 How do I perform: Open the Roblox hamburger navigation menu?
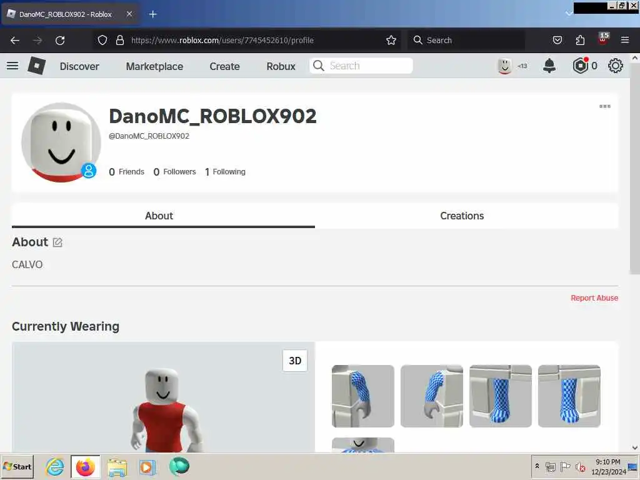pos(12,66)
